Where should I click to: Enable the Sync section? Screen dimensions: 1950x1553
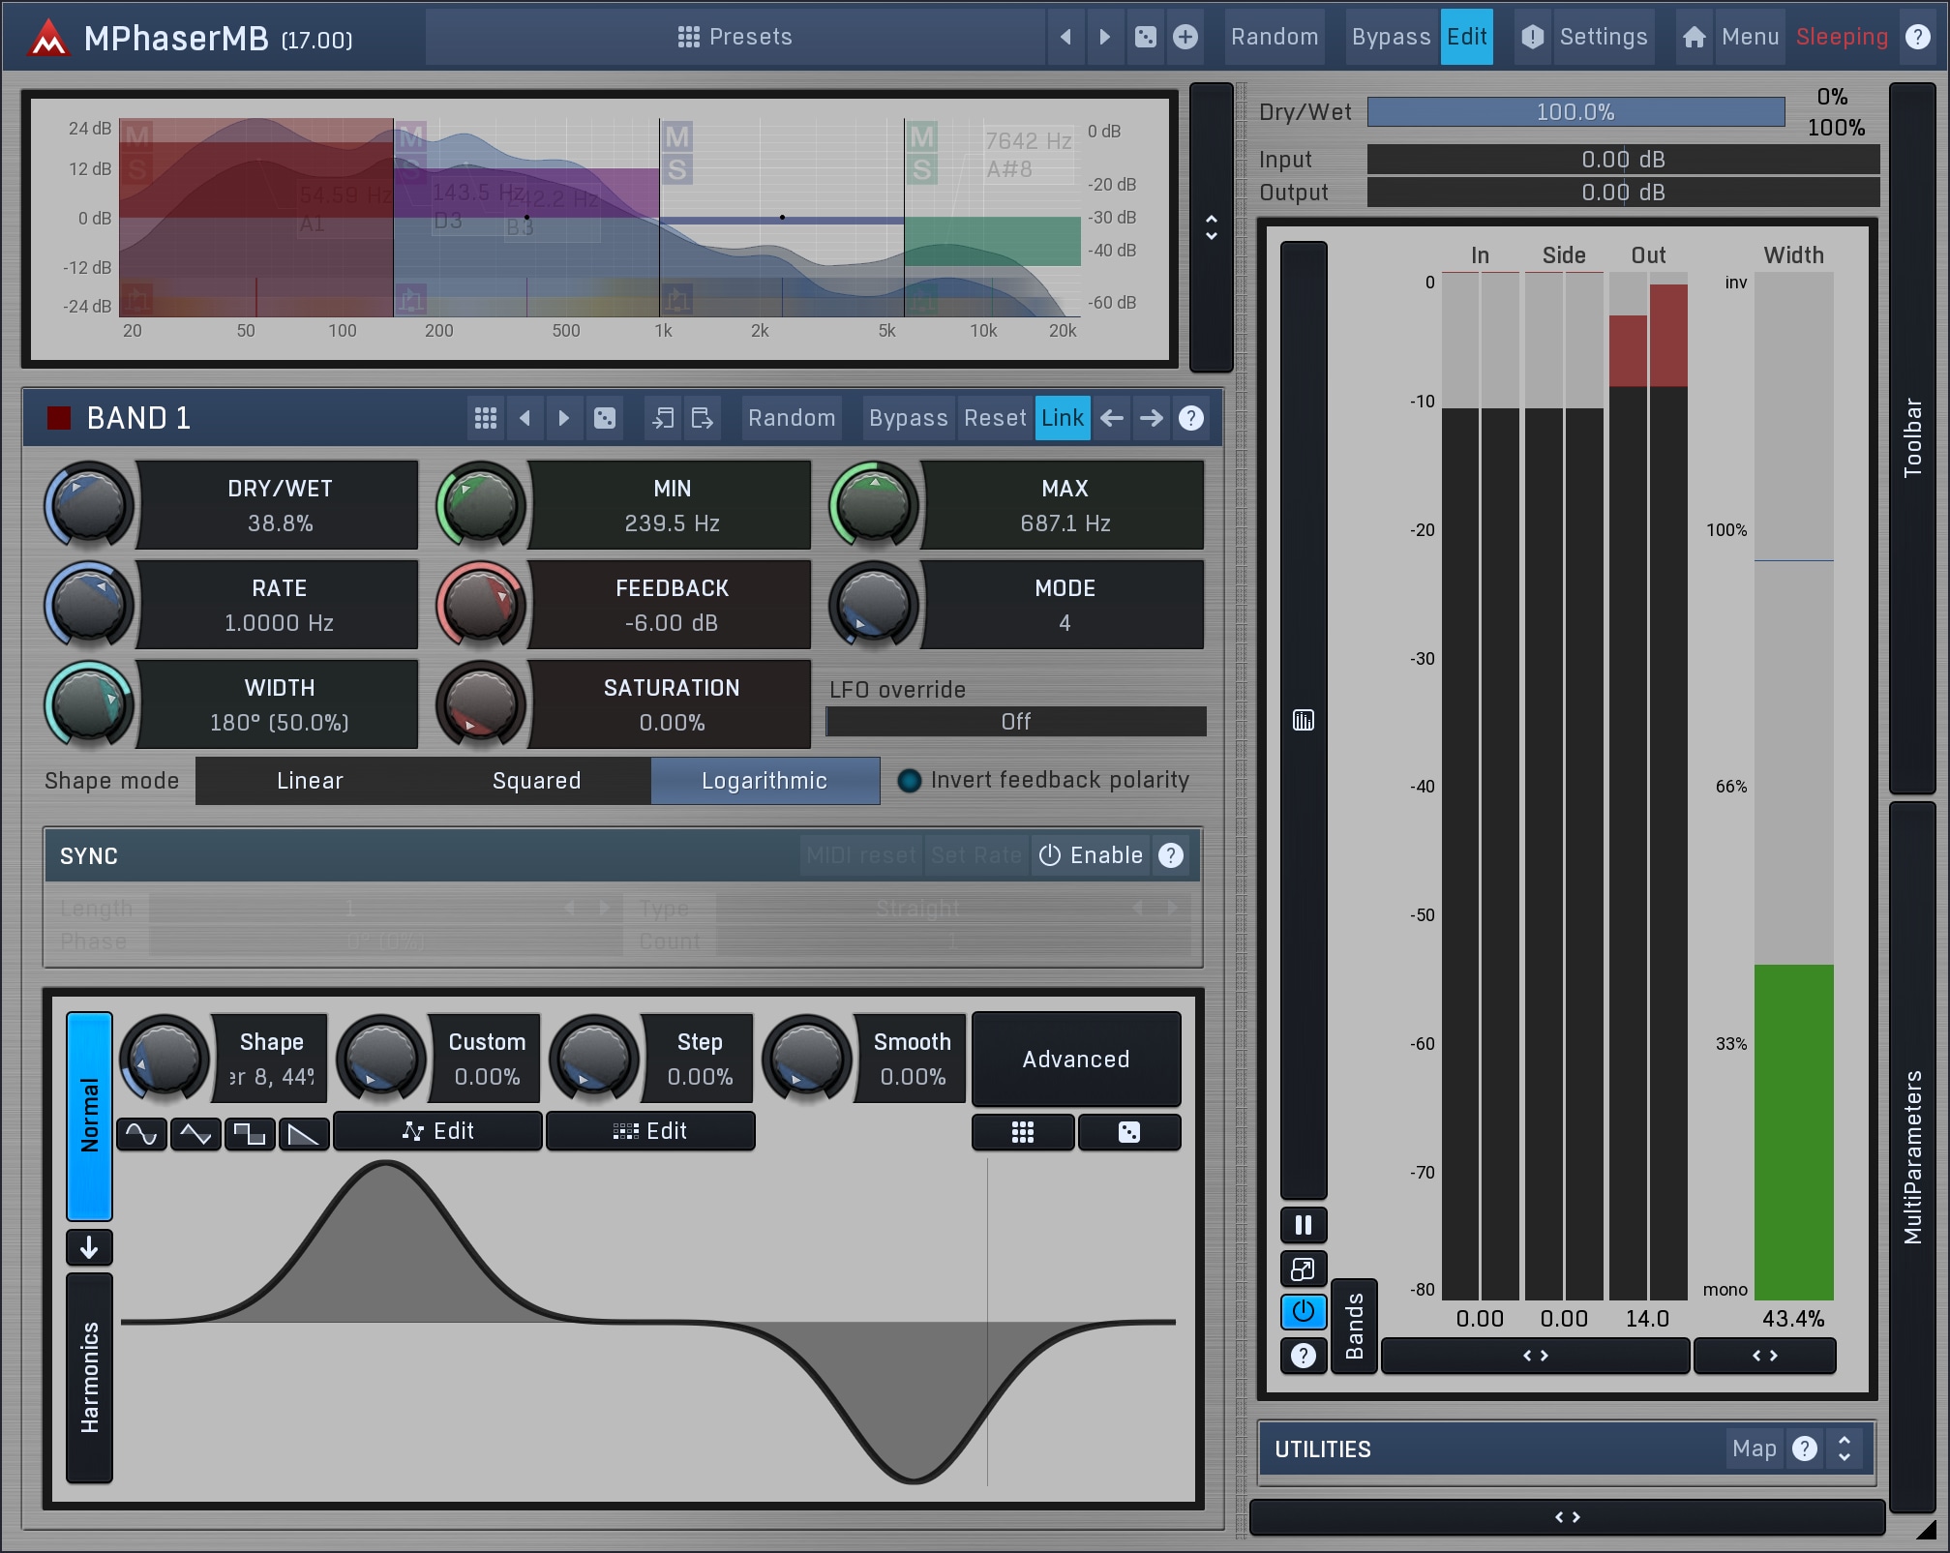(x=1091, y=855)
